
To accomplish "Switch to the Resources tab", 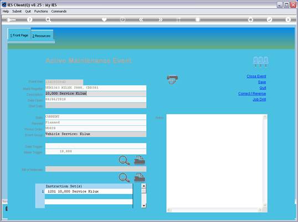I will 42,35.
